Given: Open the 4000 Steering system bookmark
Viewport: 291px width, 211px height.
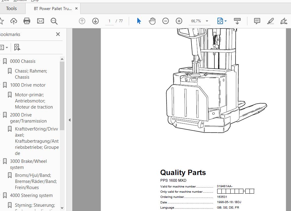Looking at the screenshot, I should tap(31, 195).
